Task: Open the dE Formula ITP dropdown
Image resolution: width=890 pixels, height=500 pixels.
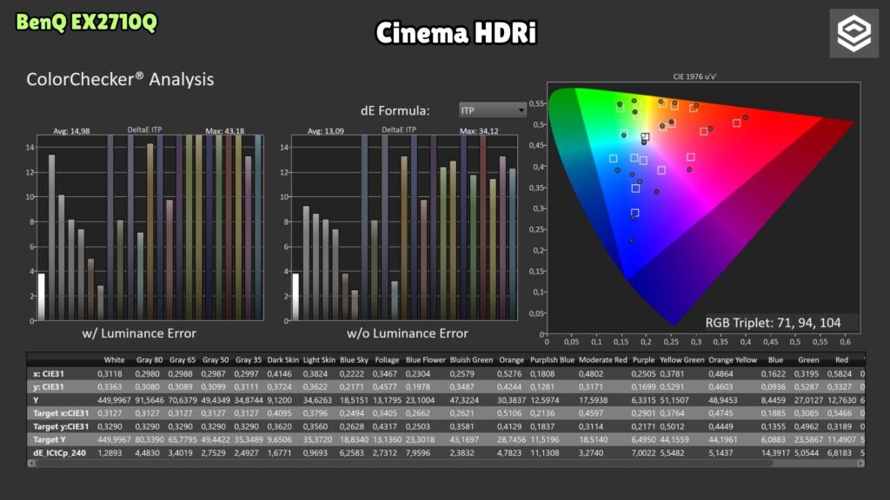Action: (x=492, y=110)
